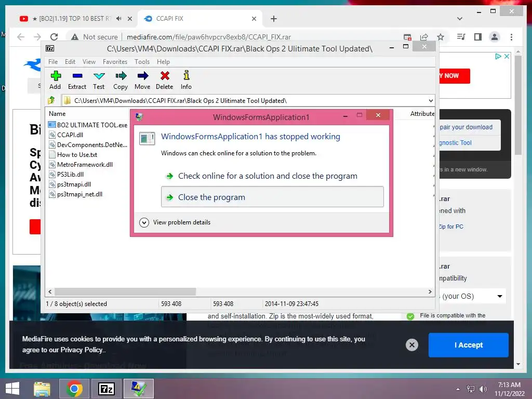This screenshot has width=532, height=399.
Task: Open File Explorer from taskbar
Action: 42,389
